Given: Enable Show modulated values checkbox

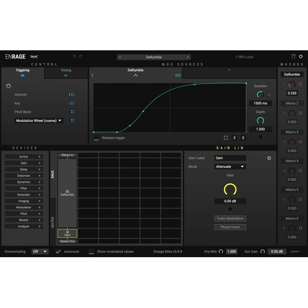Looking at the screenshot, I should (91, 252).
